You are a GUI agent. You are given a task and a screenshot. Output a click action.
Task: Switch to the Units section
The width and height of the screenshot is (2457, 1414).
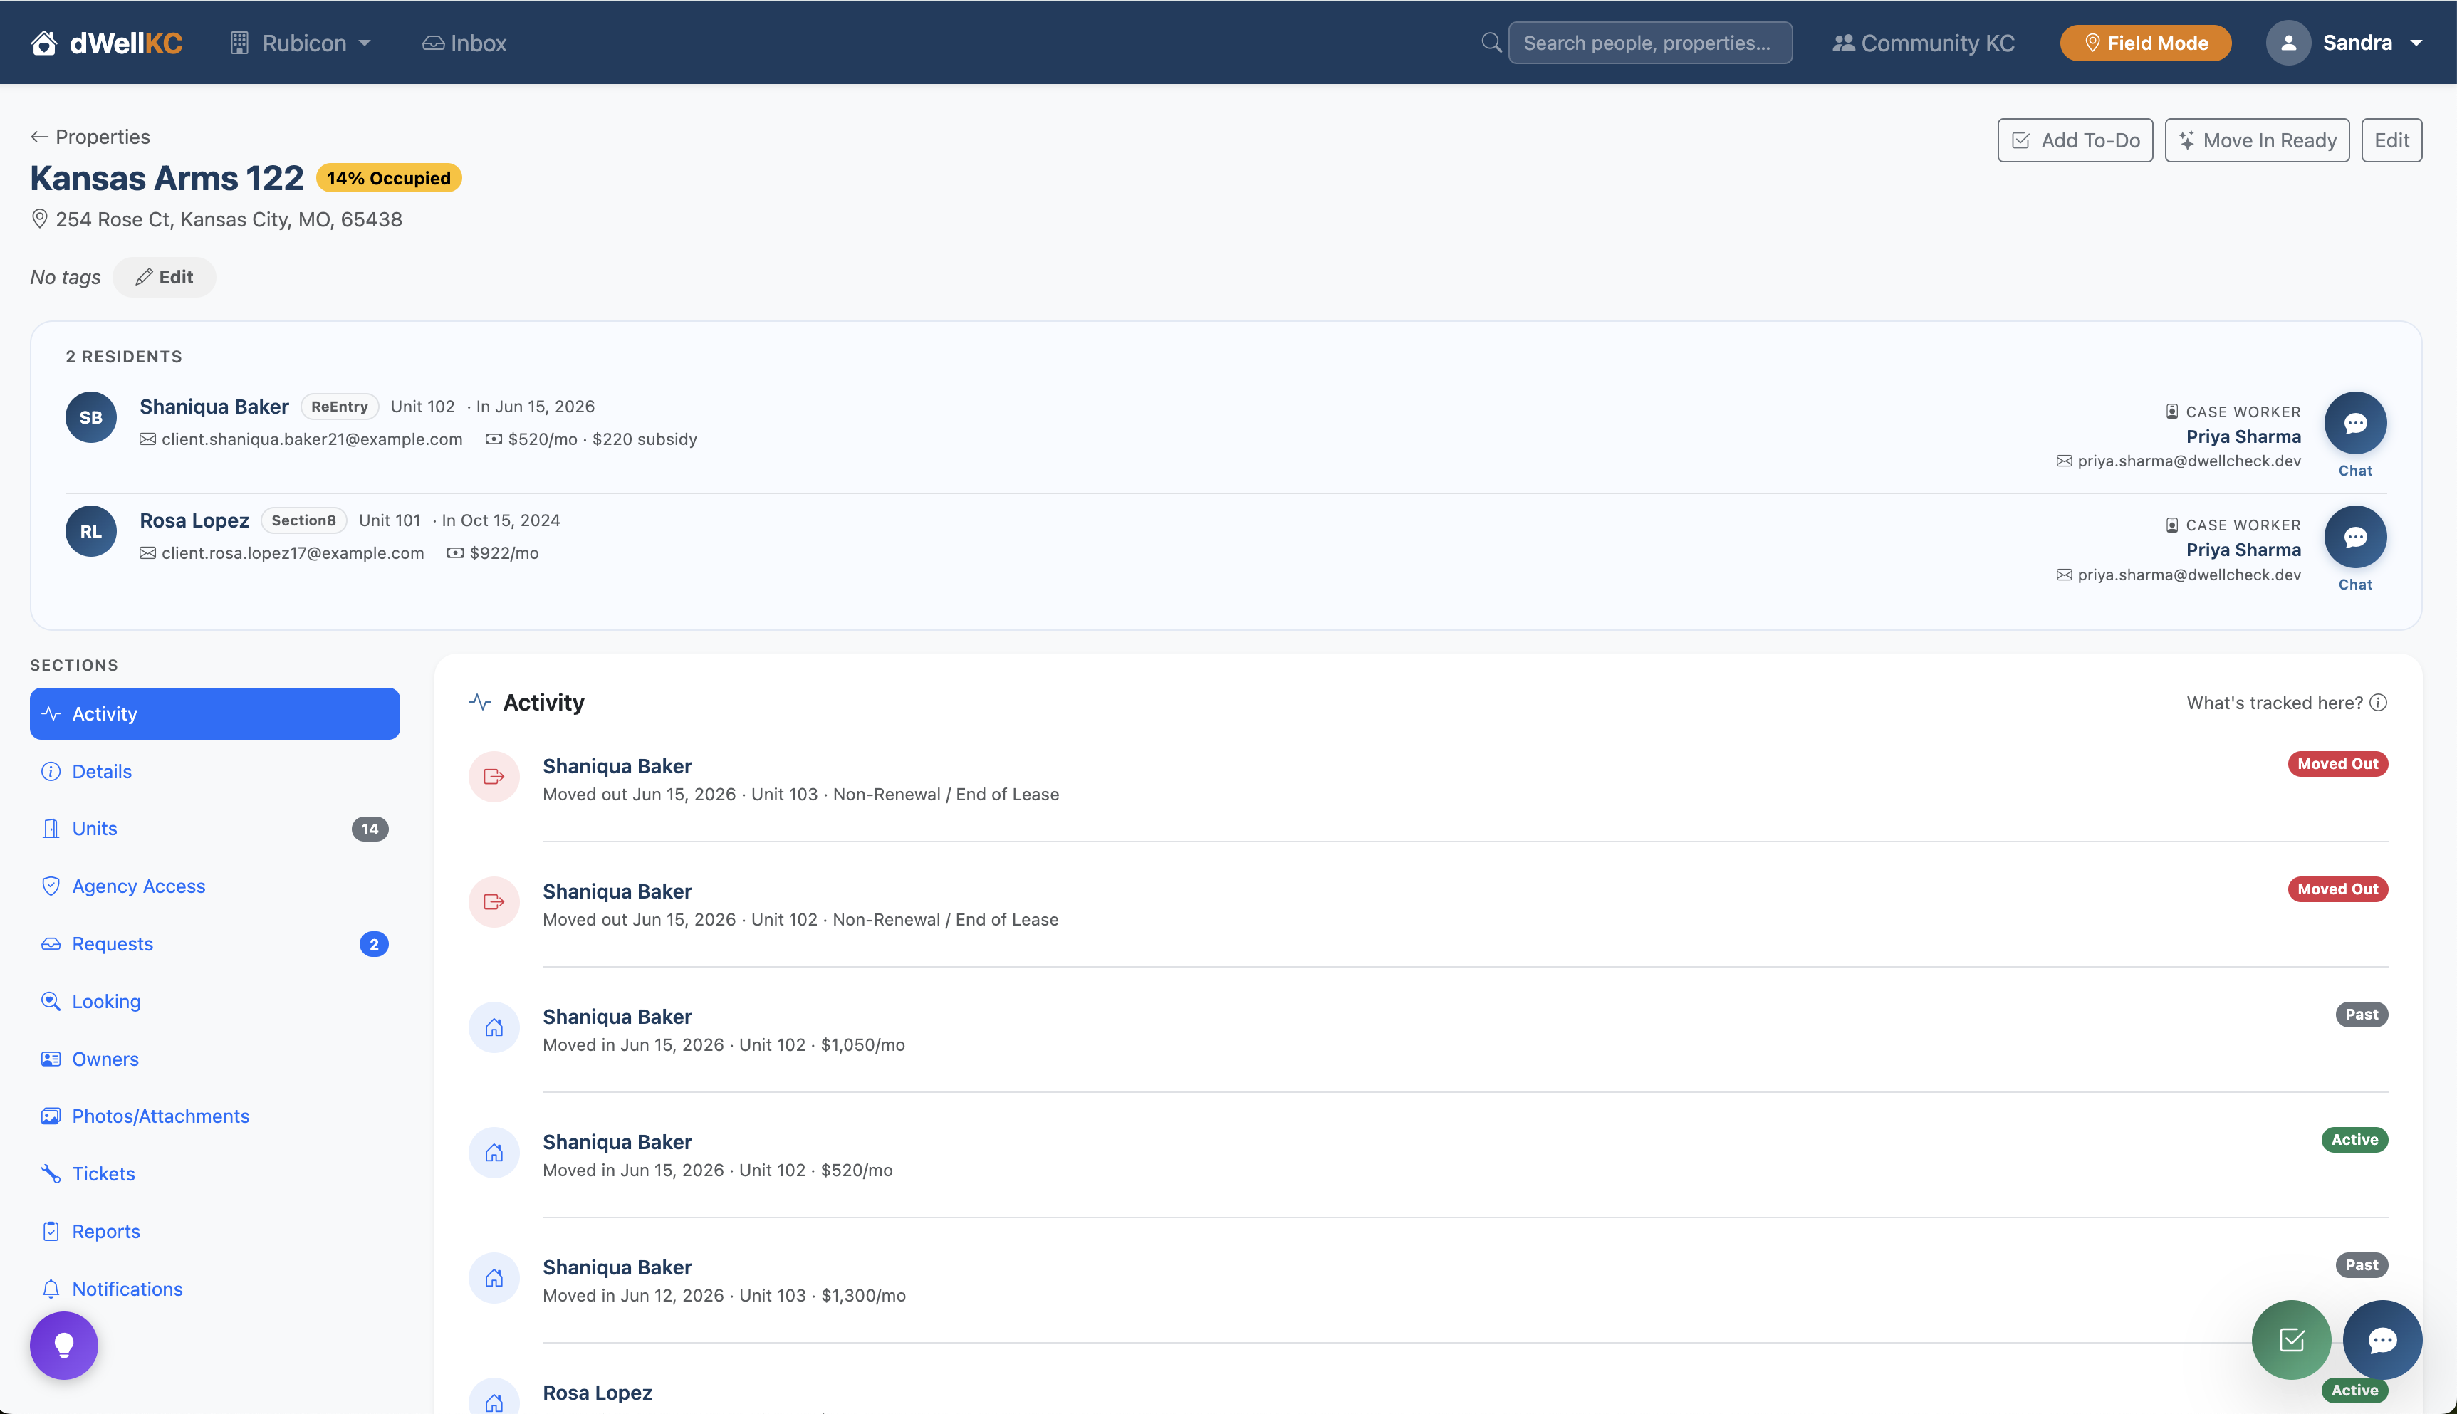click(214, 829)
